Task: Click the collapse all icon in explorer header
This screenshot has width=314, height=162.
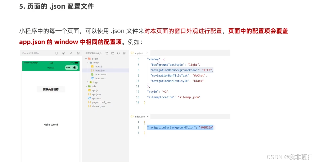Action: tap(124, 53)
